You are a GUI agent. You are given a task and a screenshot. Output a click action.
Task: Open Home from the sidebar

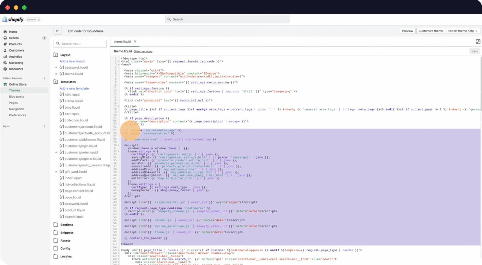pyautogui.click(x=13, y=32)
